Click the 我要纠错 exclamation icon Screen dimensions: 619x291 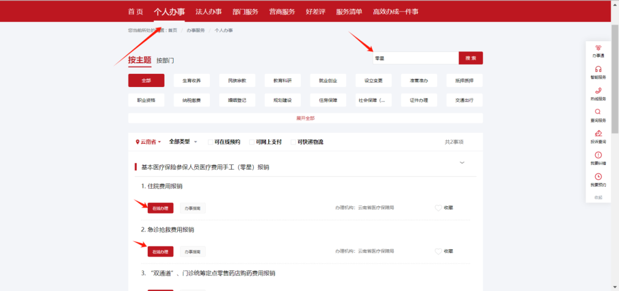(x=598, y=155)
